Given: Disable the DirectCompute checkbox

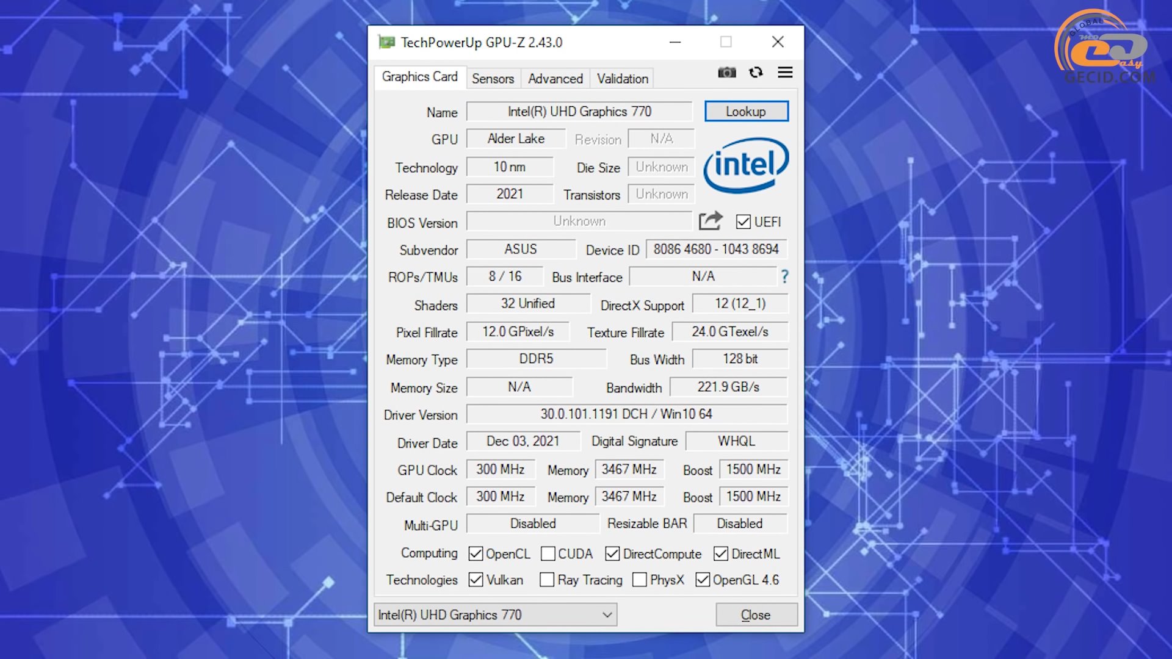Looking at the screenshot, I should coord(613,553).
